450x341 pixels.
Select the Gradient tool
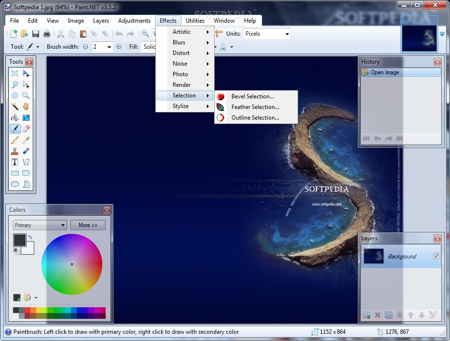click(x=26, y=118)
